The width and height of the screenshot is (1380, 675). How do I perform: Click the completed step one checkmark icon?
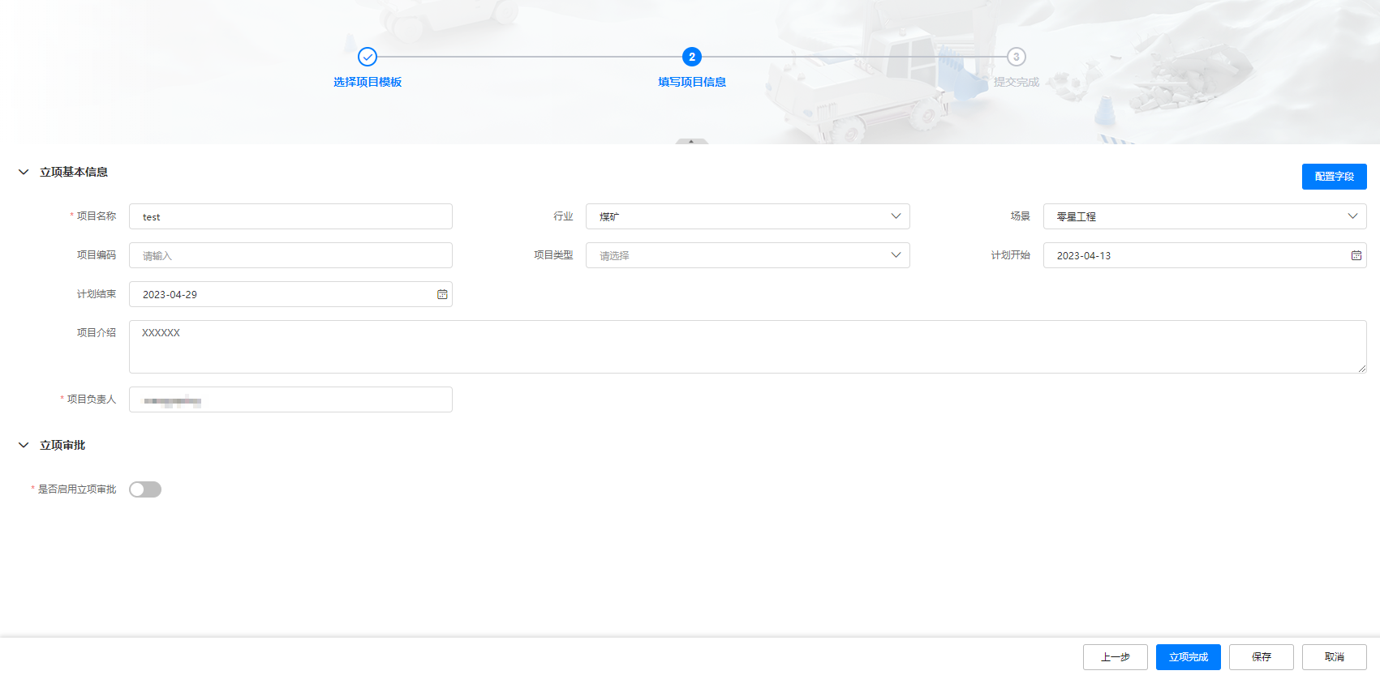click(x=368, y=57)
